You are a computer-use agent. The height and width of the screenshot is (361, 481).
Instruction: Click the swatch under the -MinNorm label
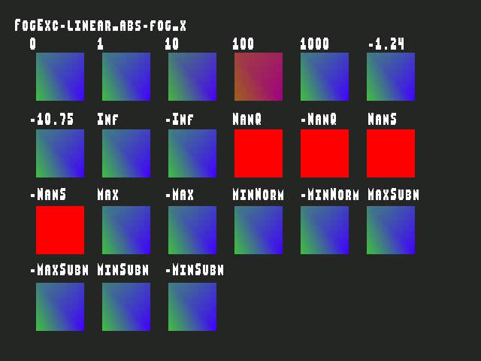pos(325,230)
